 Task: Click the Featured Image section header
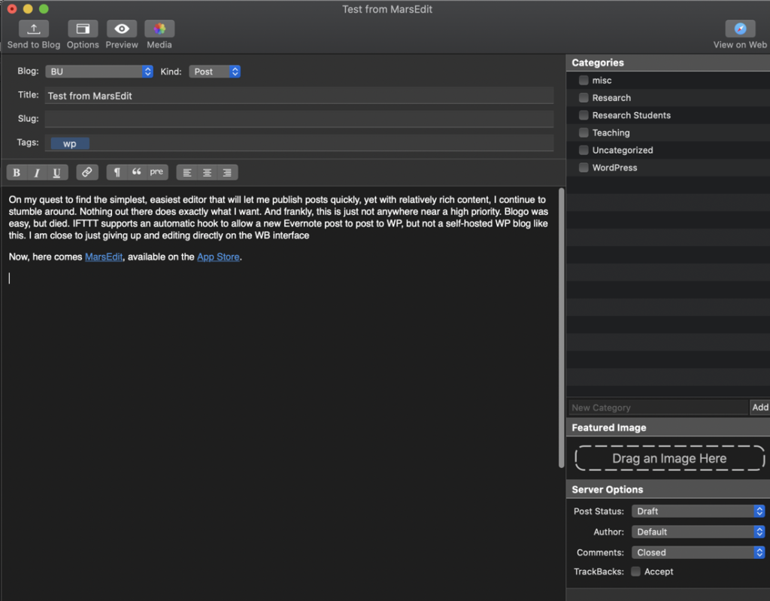[x=668, y=427]
